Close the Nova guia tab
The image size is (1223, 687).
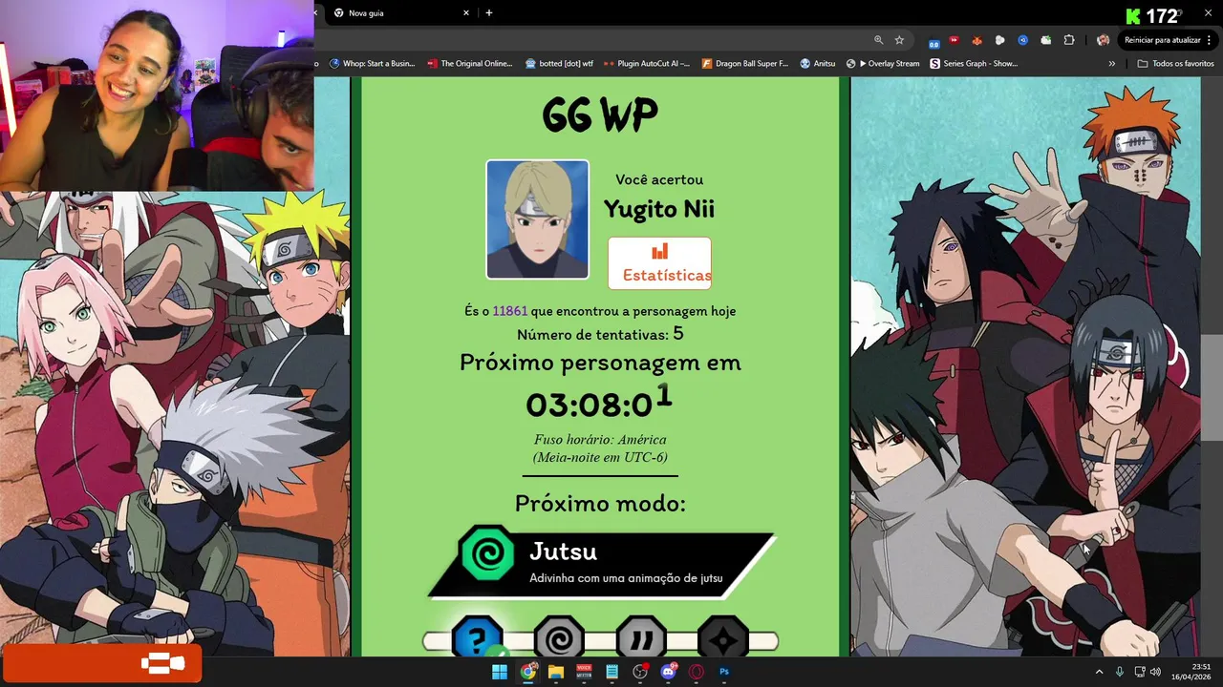(466, 13)
